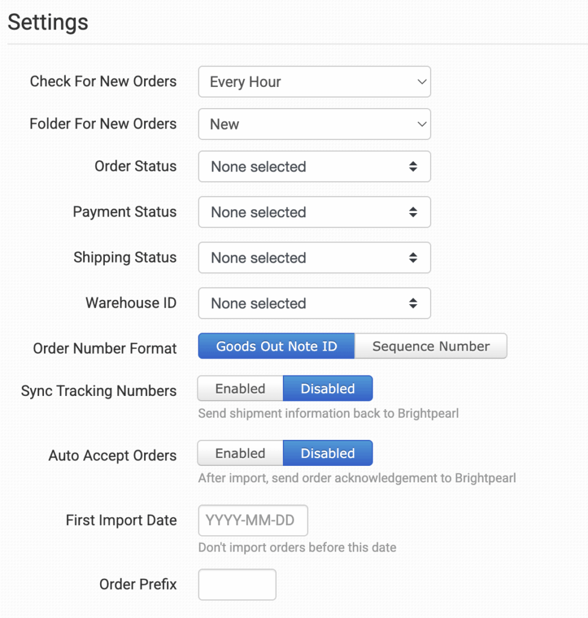Image resolution: width=588 pixels, height=618 pixels.
Task: Enable Auto Accept Orders
Action: tap(240, 453)
